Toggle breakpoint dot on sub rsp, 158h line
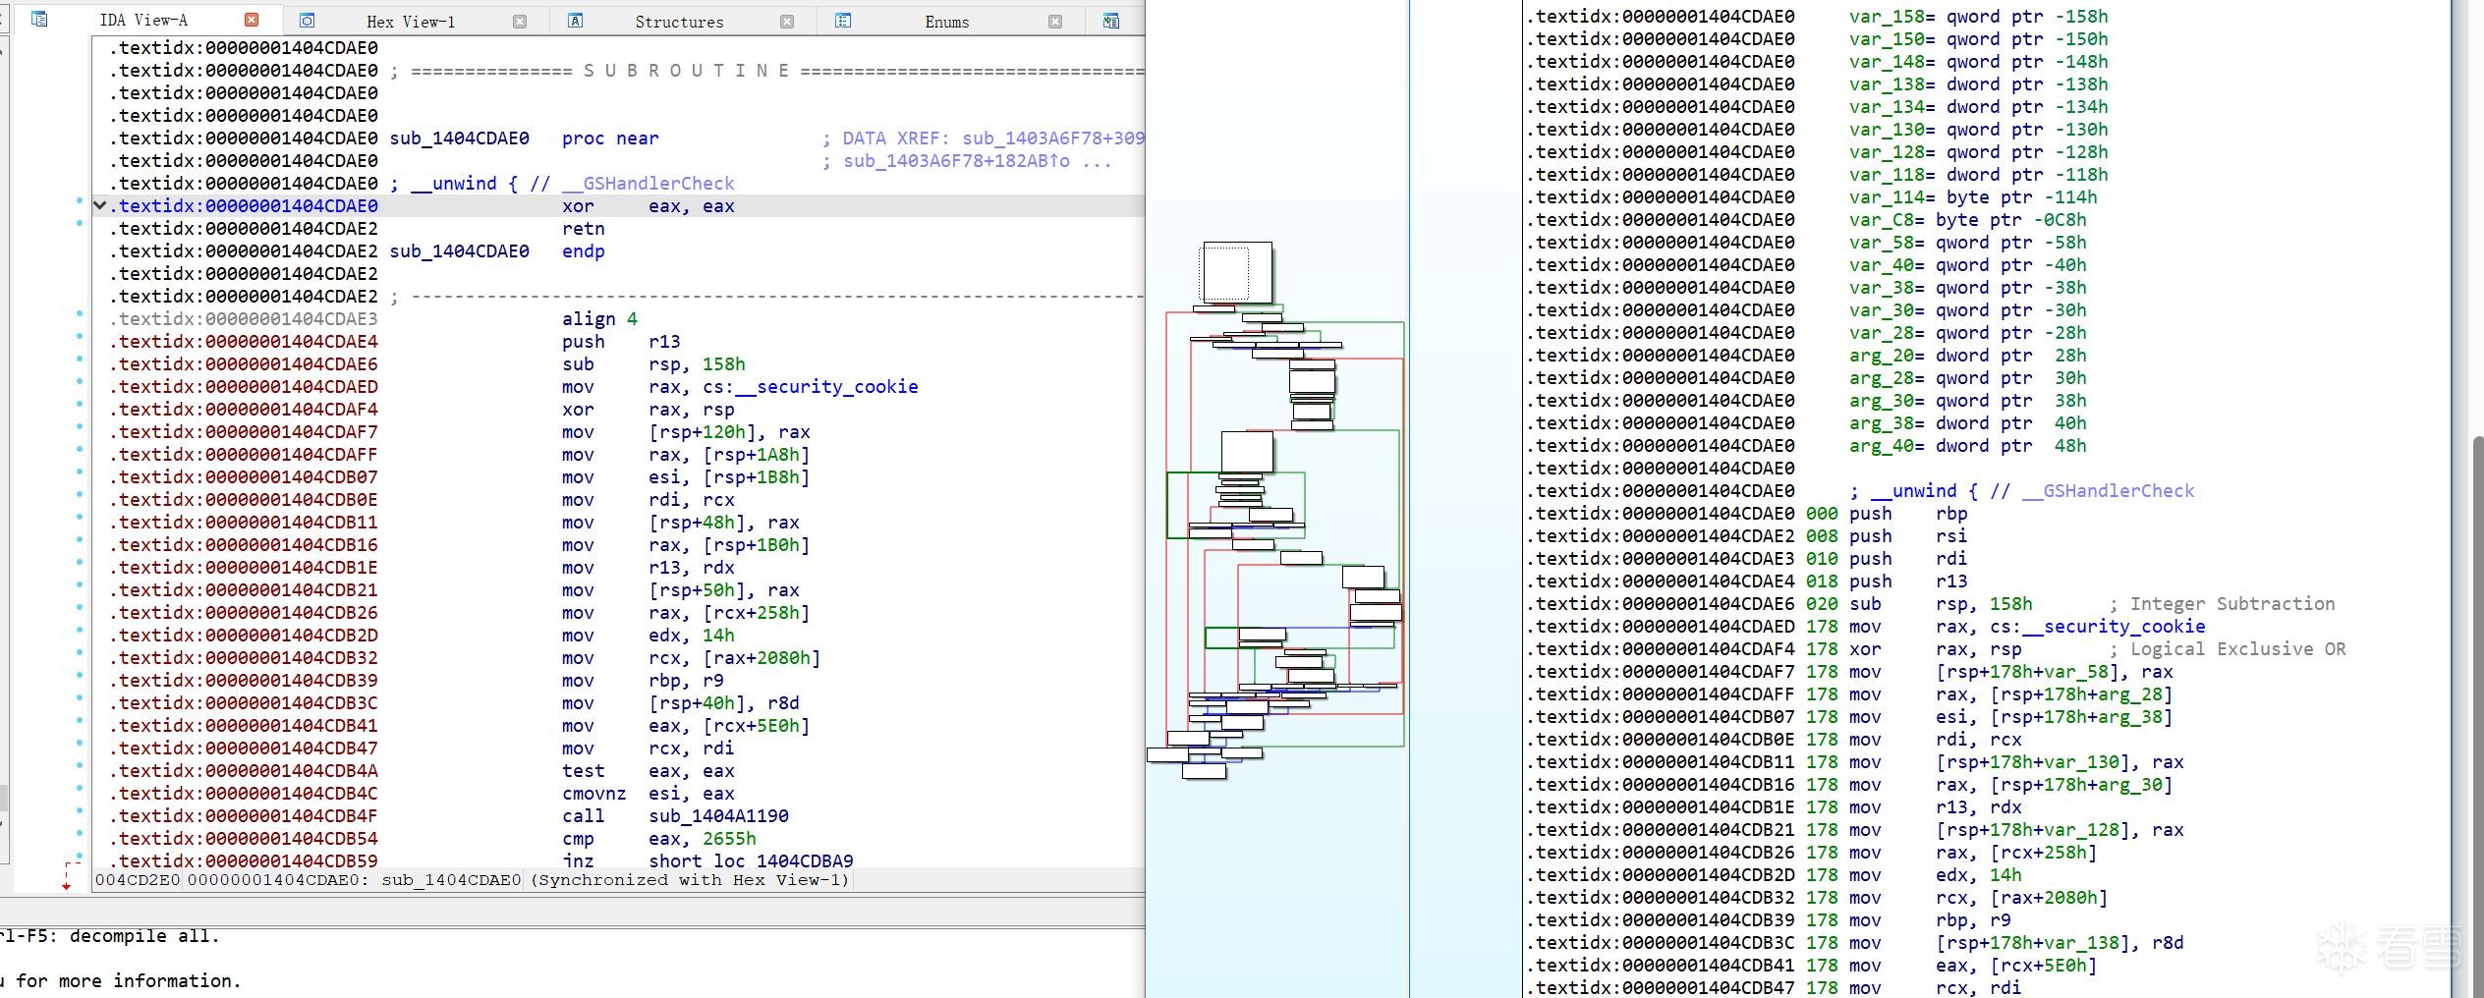Viewport: 2484px width, 998px height. pyautogui.click(x=80, y=360)
